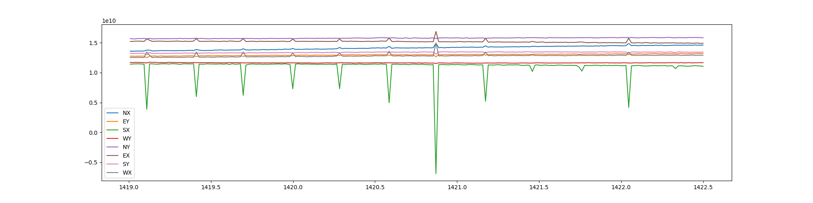Click the green SX line swatch in legend
Viewport: 813px width, 203px height.
(x=113, y=130)
